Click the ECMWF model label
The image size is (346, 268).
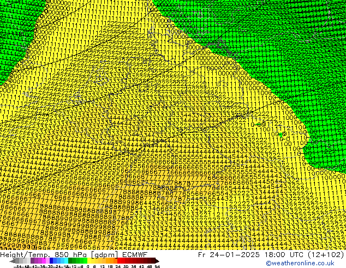click(134, 254)
